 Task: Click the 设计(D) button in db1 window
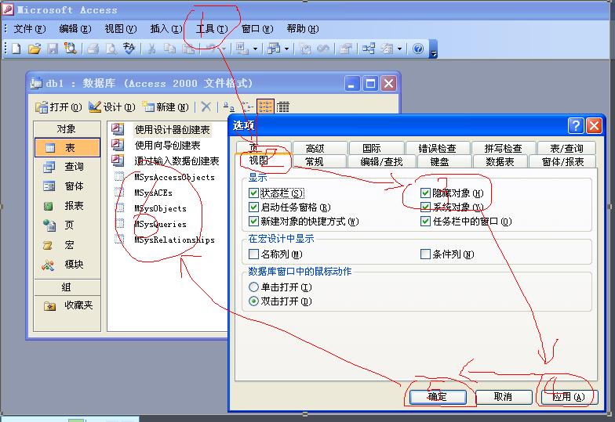pos(111,106)
